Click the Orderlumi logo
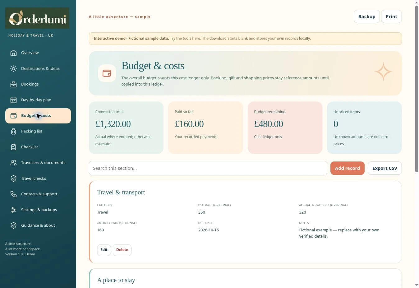Viewport: 419px width, 288px height. pos(37,18)
